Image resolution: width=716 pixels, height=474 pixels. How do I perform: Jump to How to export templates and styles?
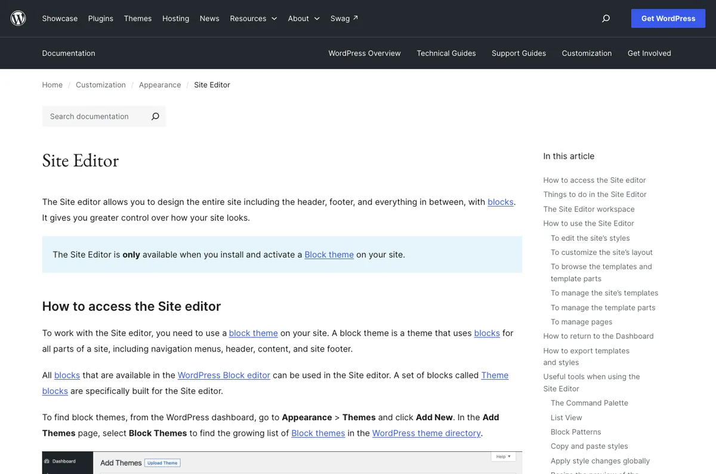tap(586, 356)
